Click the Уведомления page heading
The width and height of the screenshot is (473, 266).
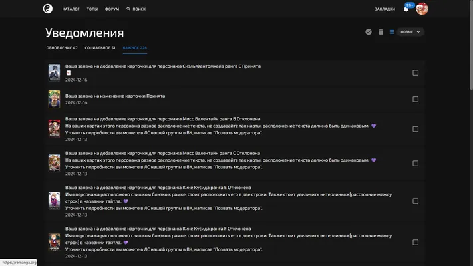pyautogui.click(x=84, y=33)
